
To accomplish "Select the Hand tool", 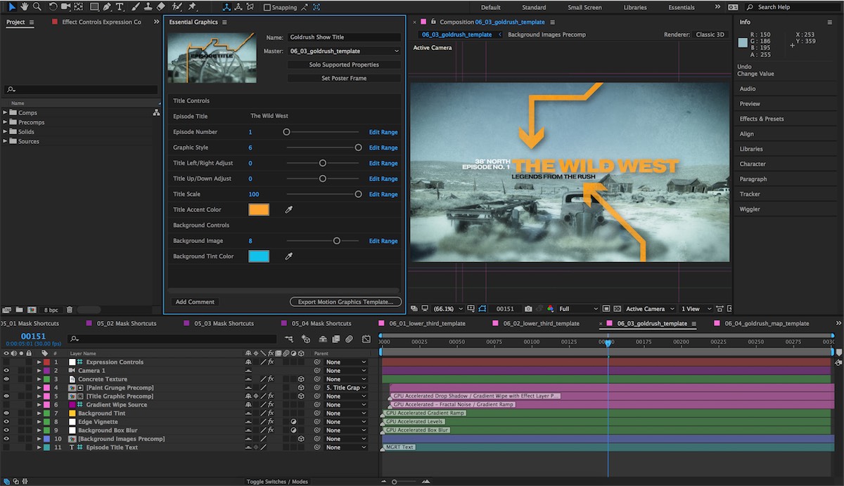I will (x=23, y=7).
